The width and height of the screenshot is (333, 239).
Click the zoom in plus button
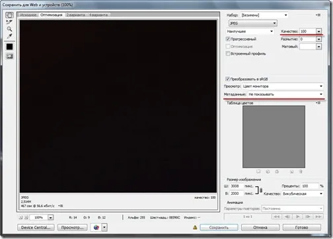click(26, 217)
